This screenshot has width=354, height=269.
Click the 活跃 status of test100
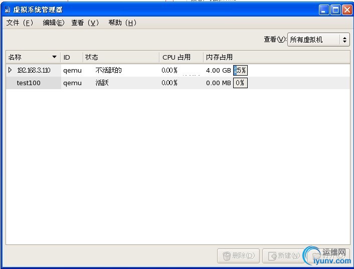click(x=102, y=83)
